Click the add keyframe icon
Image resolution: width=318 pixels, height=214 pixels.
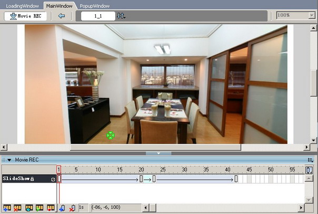point(62,208)
